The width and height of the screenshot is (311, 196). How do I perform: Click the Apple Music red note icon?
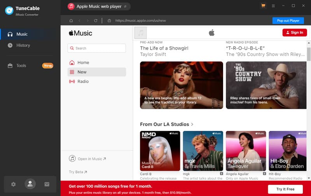[71, 7]
